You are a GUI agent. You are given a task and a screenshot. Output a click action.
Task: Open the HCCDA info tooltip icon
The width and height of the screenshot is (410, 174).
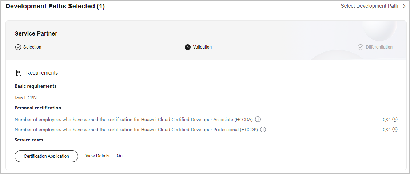[258, 120]
